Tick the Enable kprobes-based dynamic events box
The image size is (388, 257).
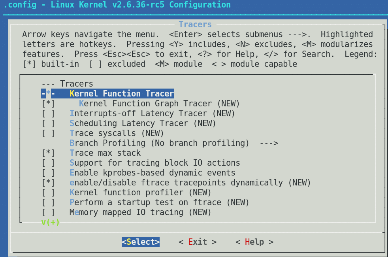click(48, 173)
